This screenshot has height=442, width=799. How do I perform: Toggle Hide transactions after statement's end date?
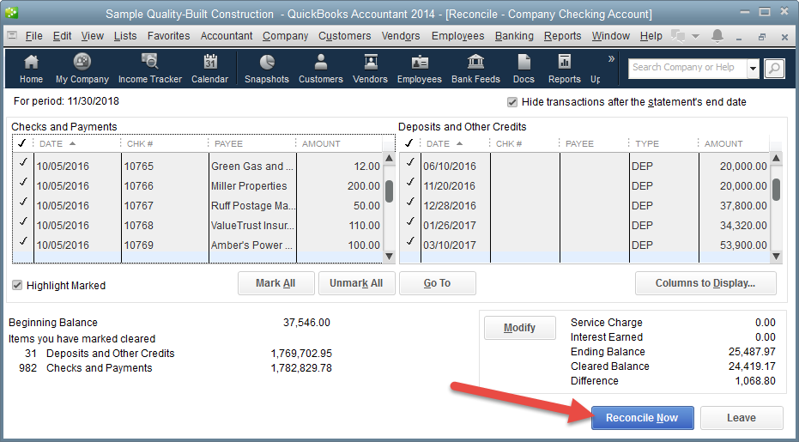click(512, 102)
